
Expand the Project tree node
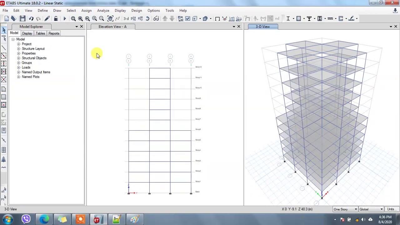(x=18, y=44)
